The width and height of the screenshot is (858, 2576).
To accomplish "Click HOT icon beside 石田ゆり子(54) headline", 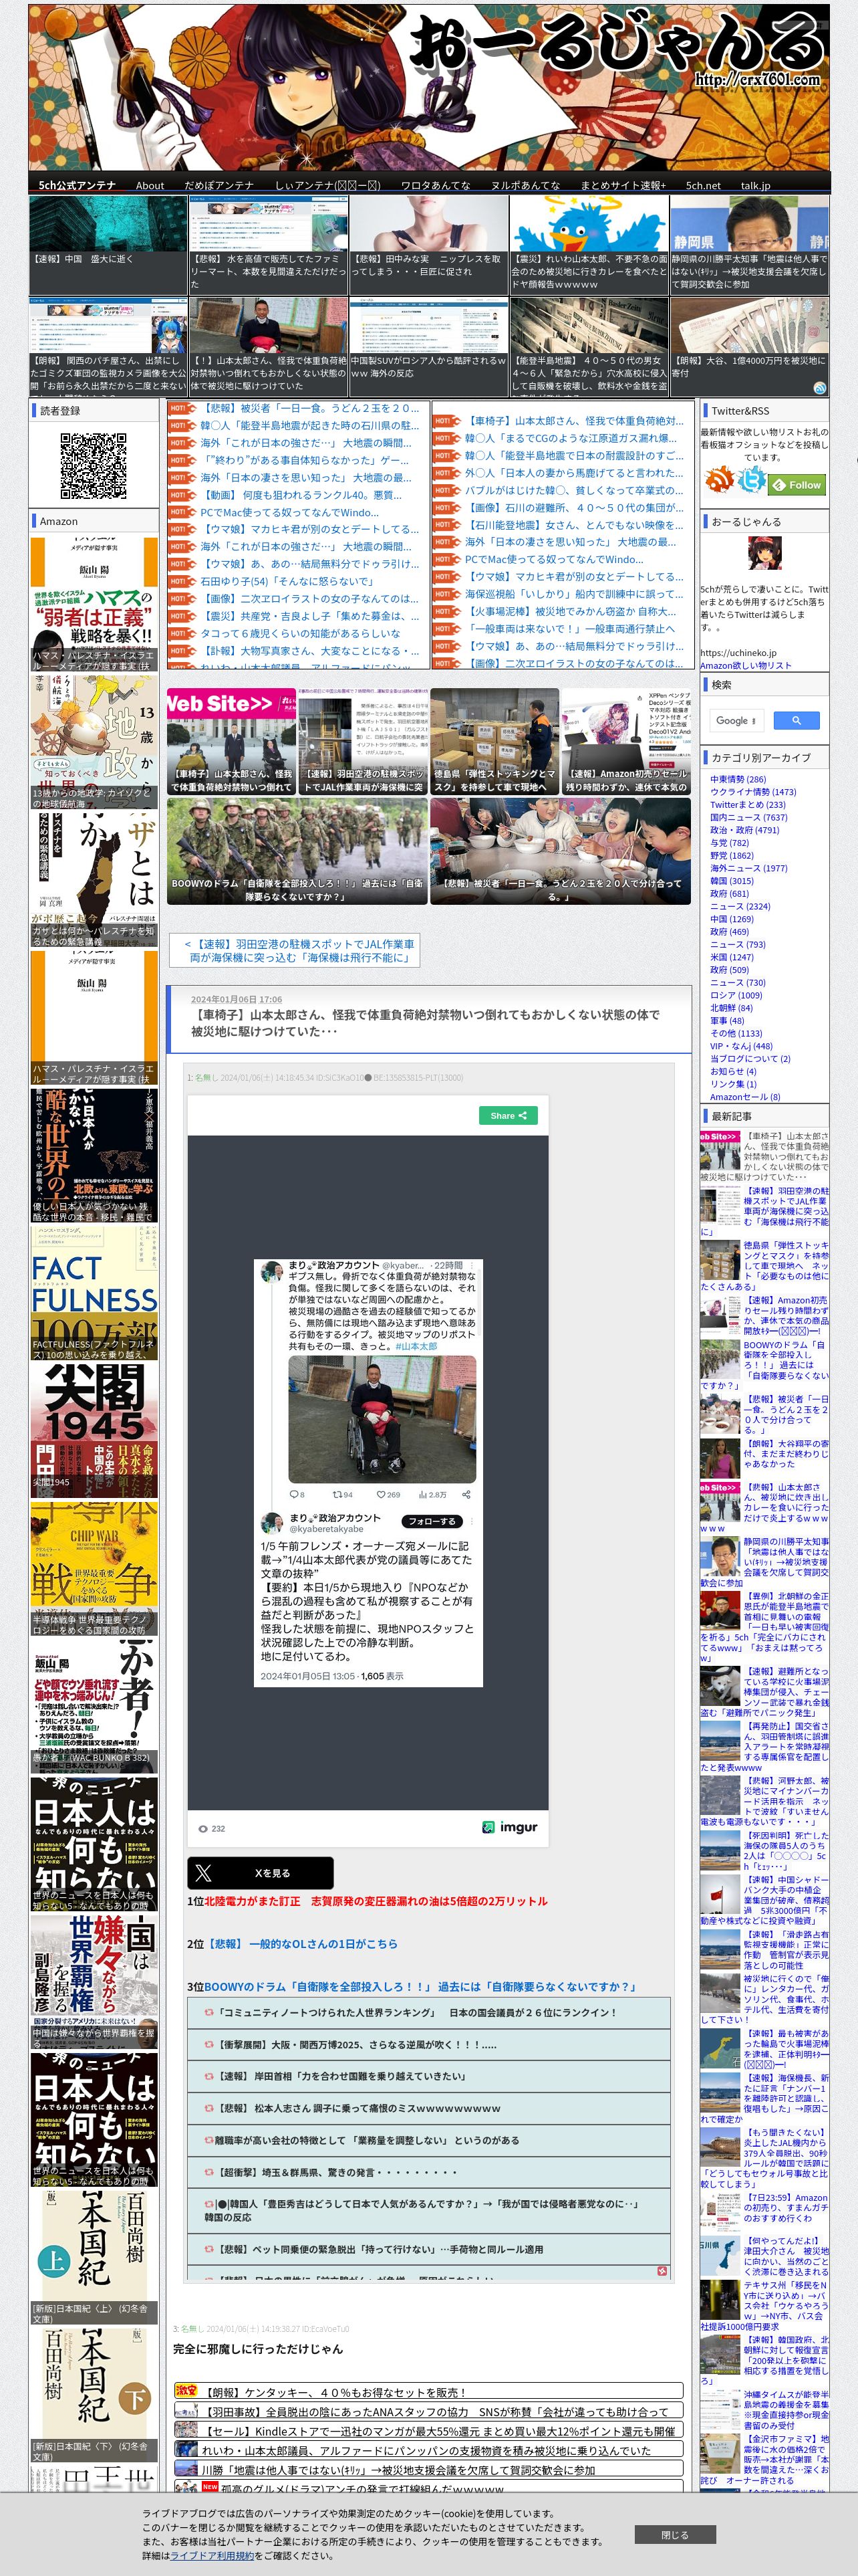I will point(183,581).
